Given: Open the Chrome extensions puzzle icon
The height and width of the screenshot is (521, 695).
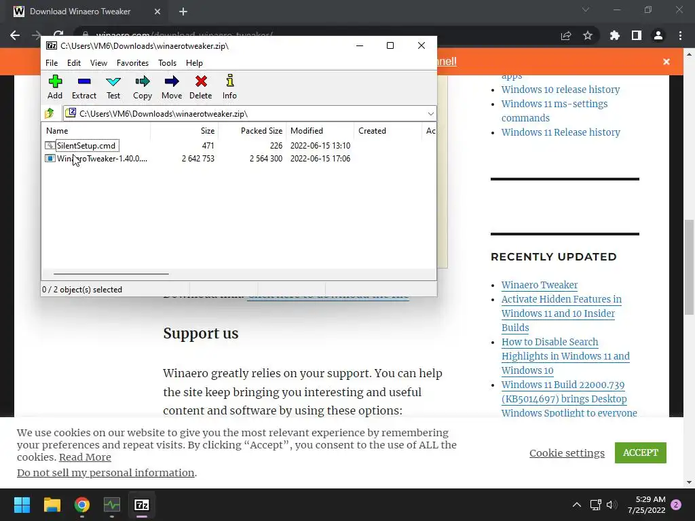Looking at the screenshot, I should (x=615, y=35).
